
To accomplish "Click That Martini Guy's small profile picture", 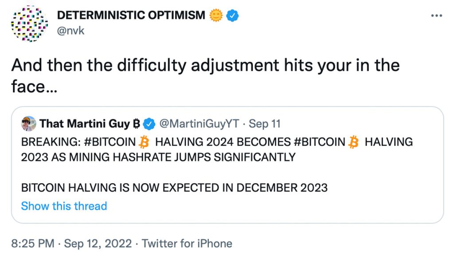I will point(28,124).
